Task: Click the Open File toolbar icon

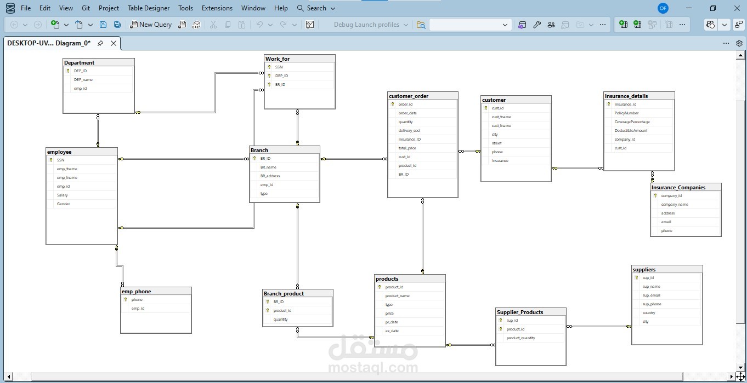Action: (x=79, y=25)
